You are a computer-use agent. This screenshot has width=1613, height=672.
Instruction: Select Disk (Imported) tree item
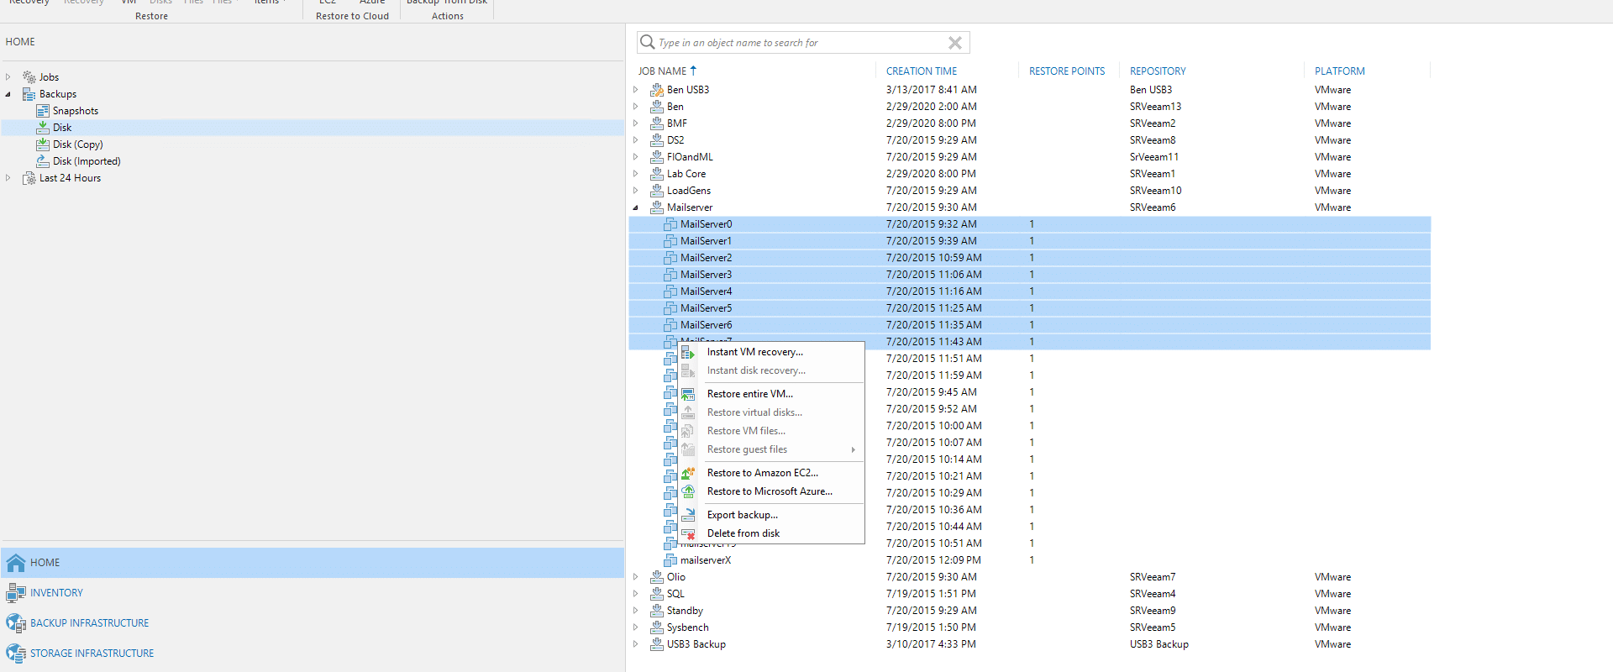point(87,161)
